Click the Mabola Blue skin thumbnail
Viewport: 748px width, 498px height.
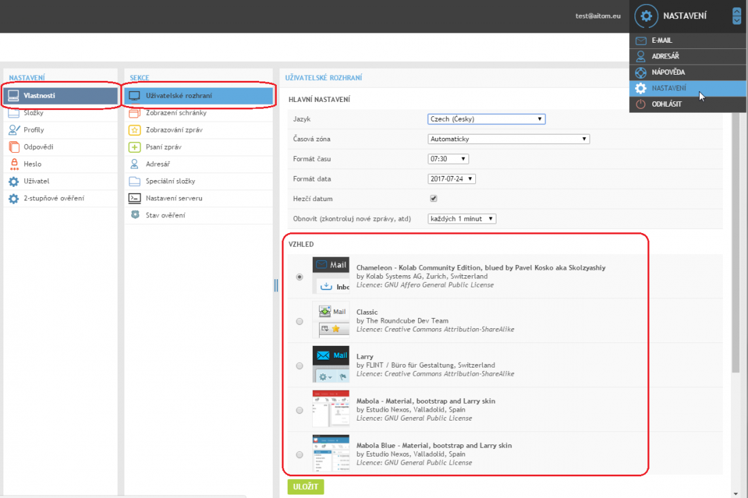pyautogui.click(x=330, y=454)
